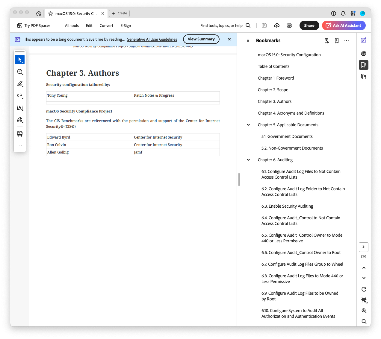Star the document in the tab
Image resolution: width=381 pixels, height=339 pixels.
click(51, 13)
